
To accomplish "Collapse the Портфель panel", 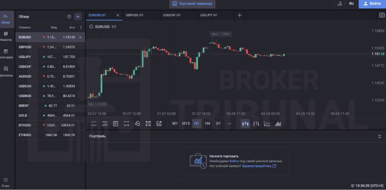I will [380, 136].
